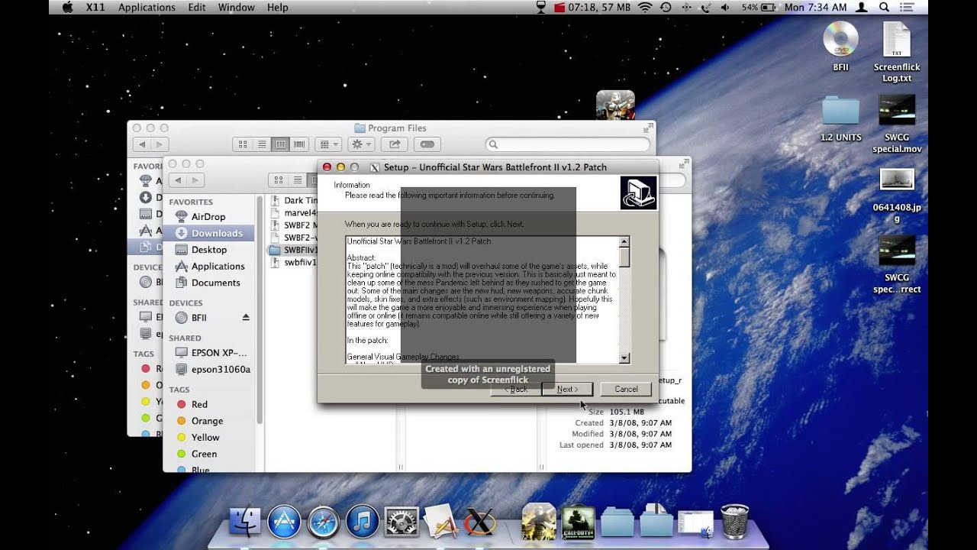Viewport: 977px width, 550px height.
Task: Open the Wi-Fi status menu
Action: point(646,7)
